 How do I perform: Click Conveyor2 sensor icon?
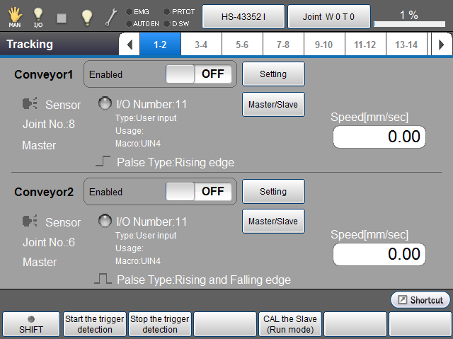point(30,222)
